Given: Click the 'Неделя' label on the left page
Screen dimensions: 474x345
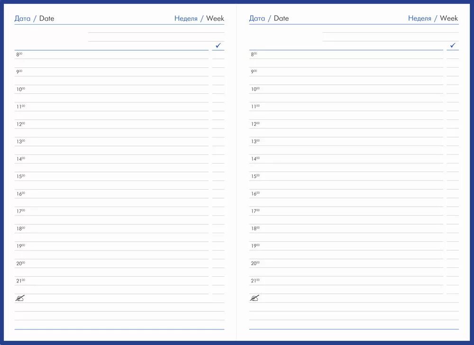Looking at the screenshot, I should (186, 19).
